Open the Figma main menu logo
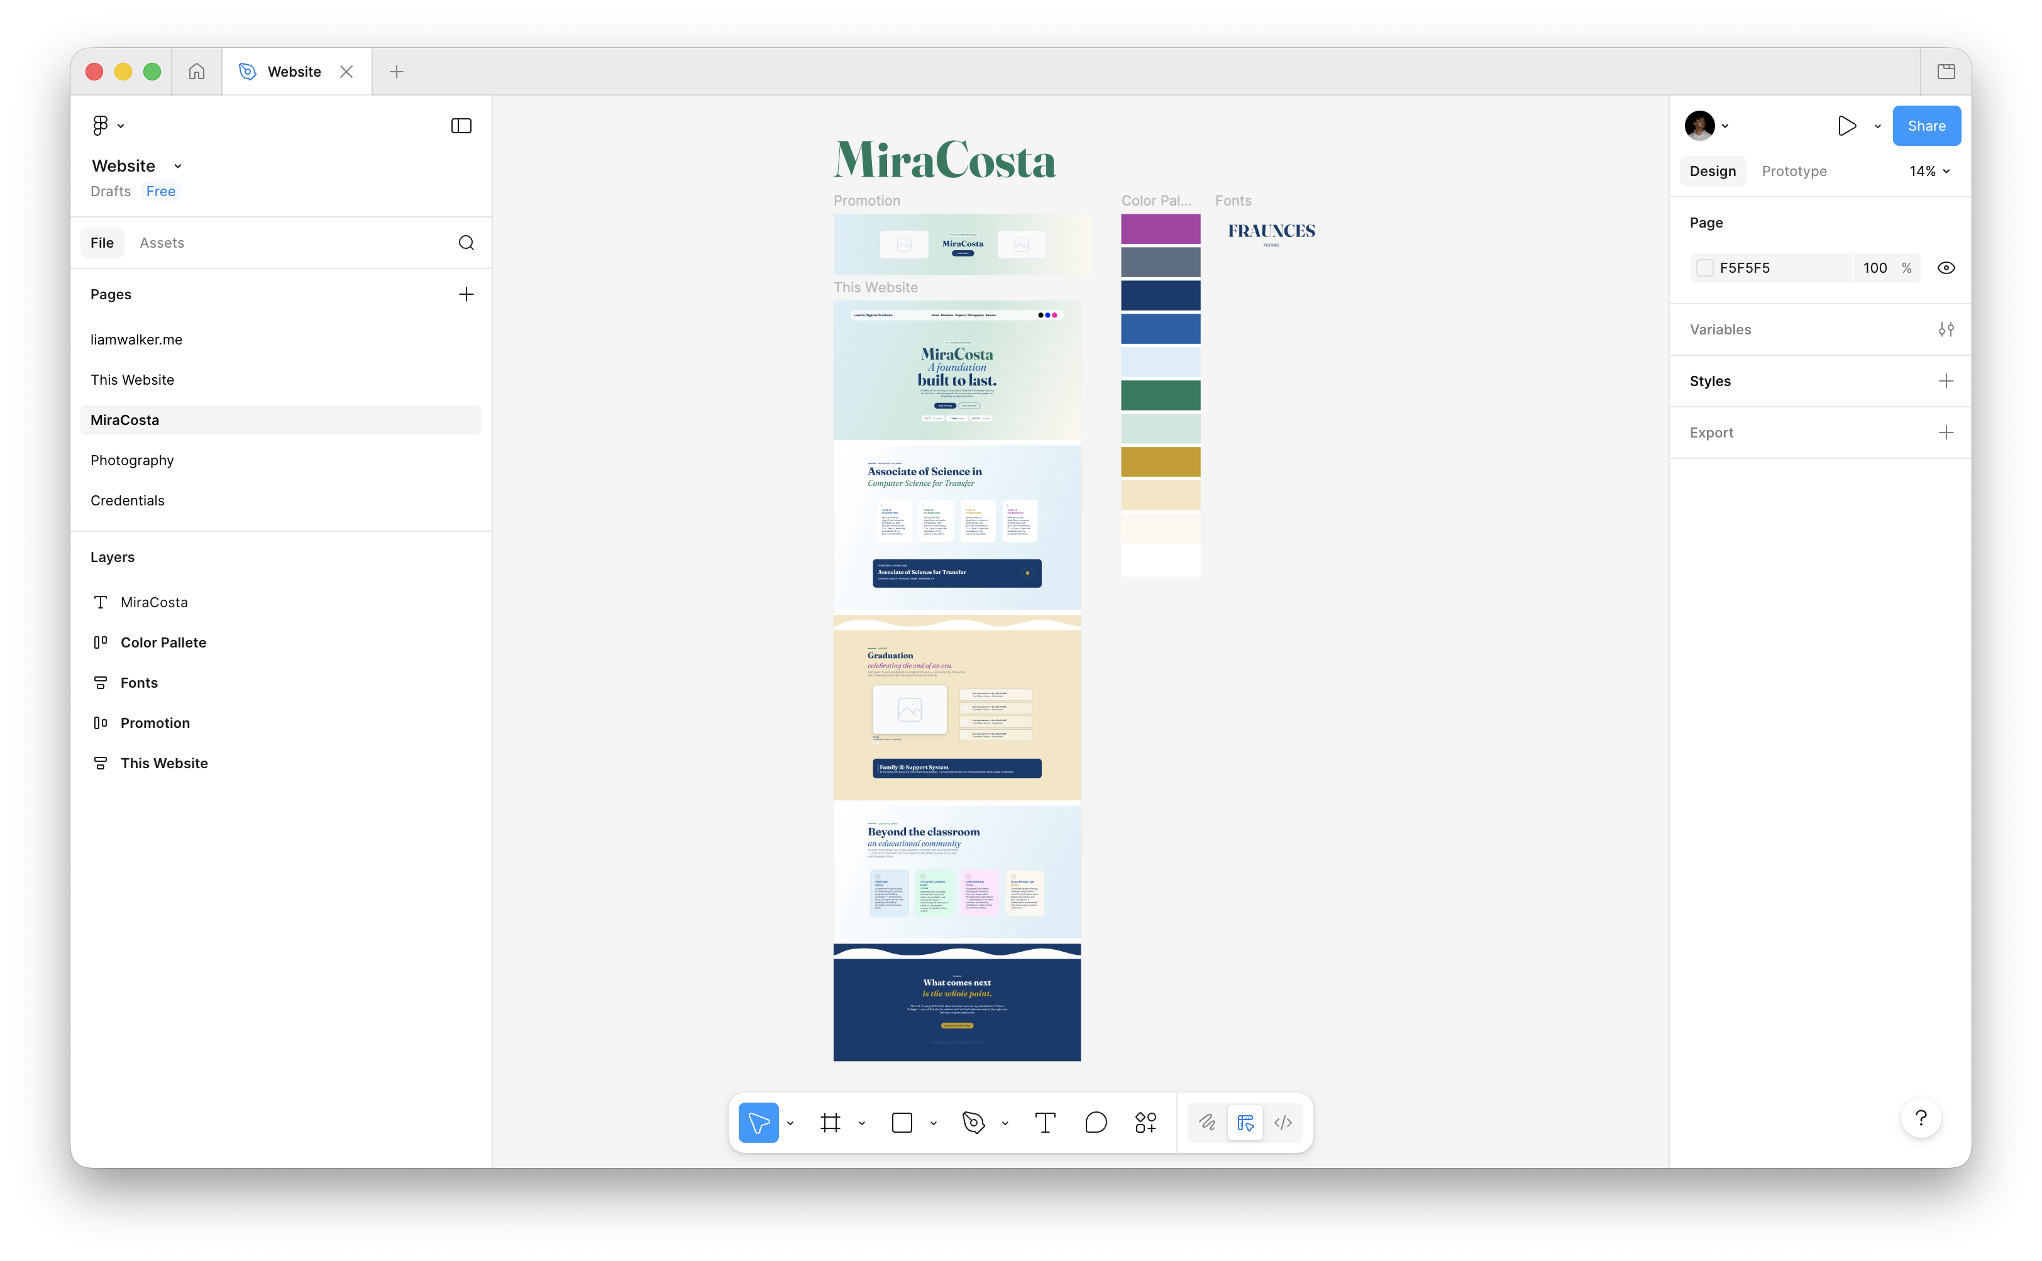The image size is (2042, 1261). (x=100, y=125)
